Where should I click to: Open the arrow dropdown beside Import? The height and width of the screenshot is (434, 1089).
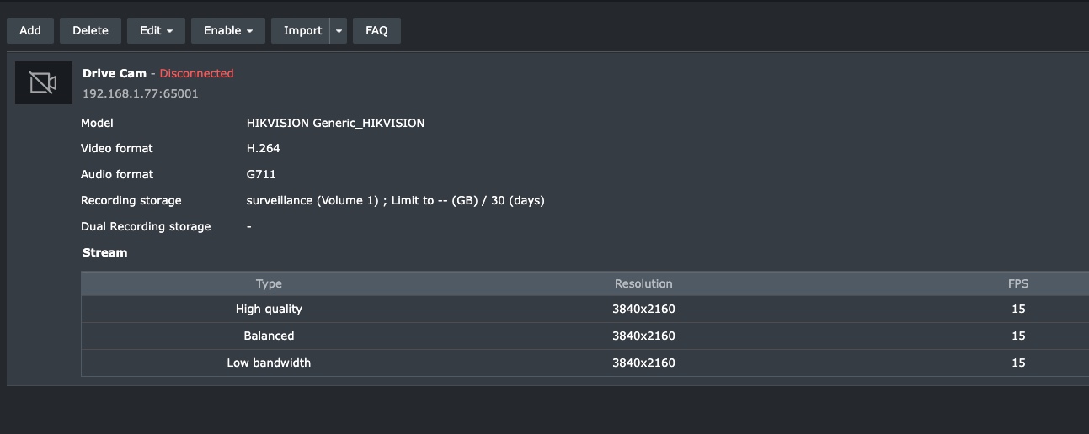point(339,30)
